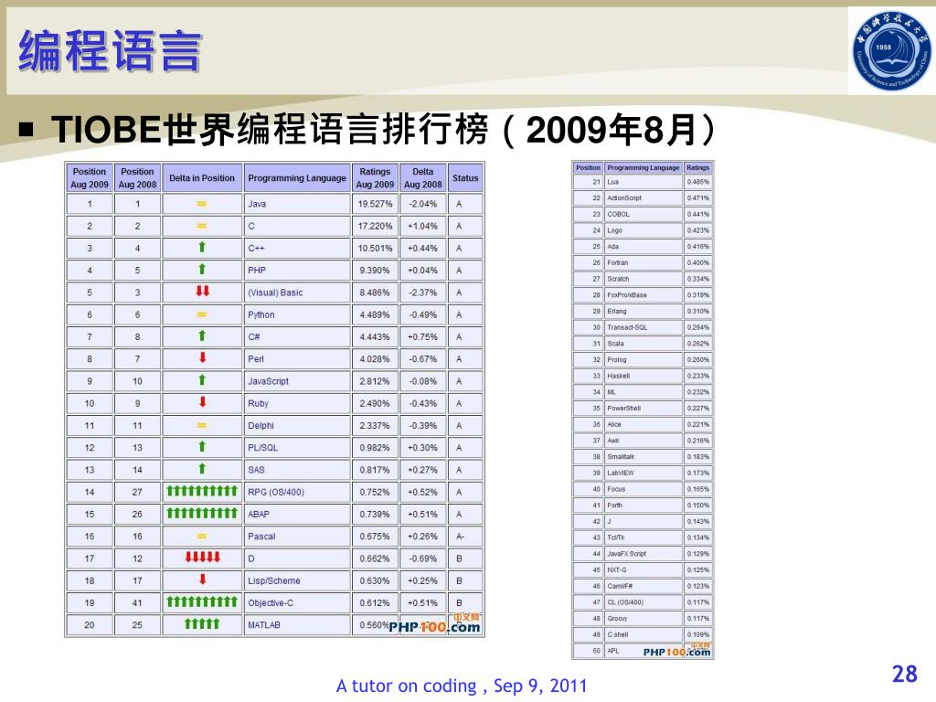Click the yellow equals sign in Java row
The height and width of the screenshot is (702, 936).
pyautogui.click(x=202, y=204)
